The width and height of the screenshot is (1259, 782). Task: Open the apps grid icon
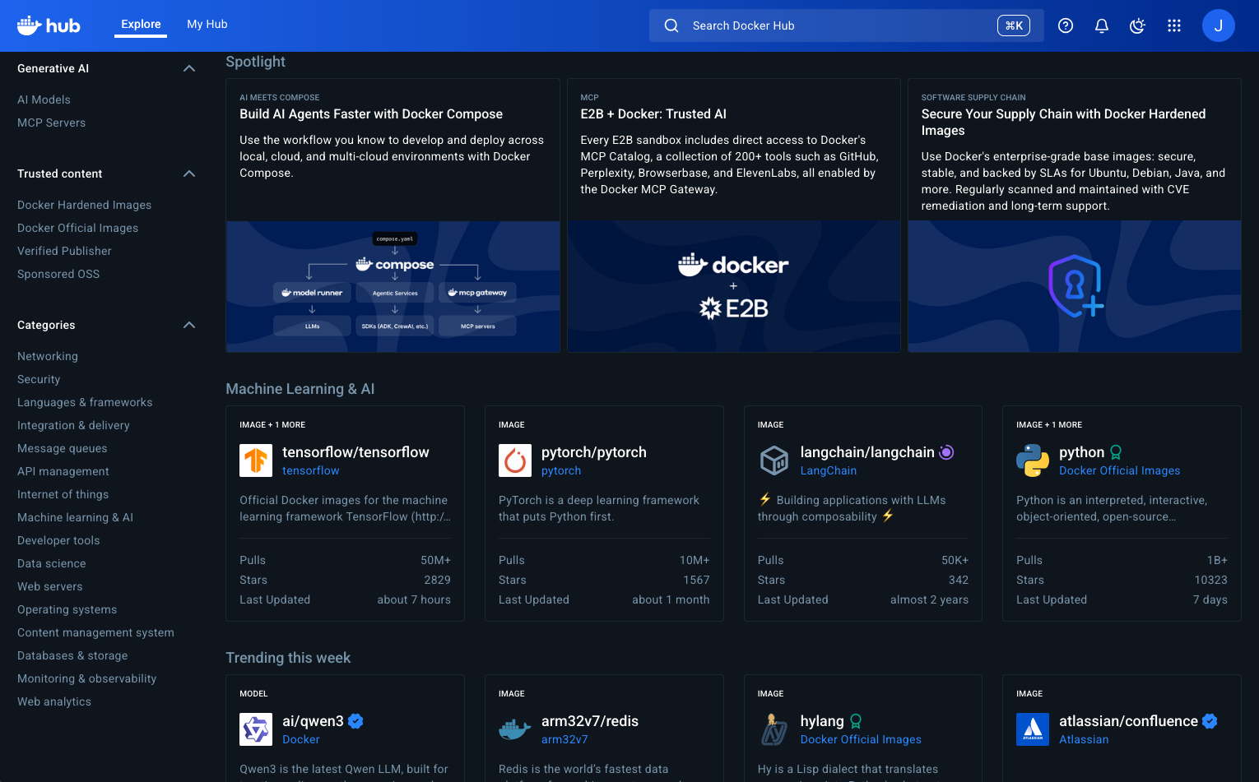tap(1173, 25)
